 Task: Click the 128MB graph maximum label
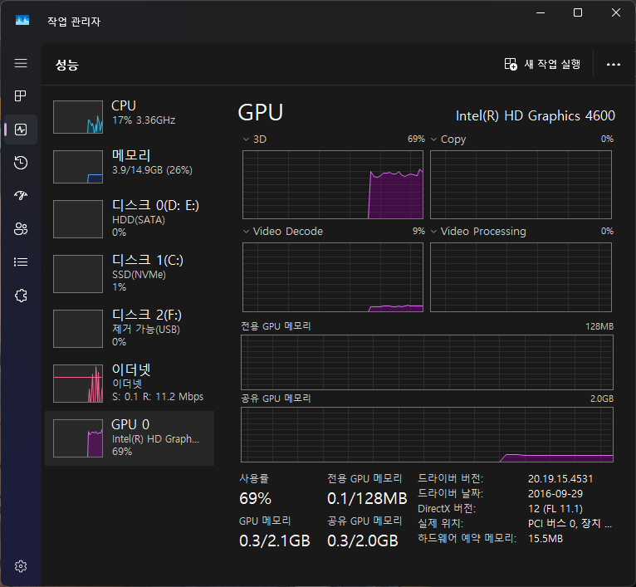point(599,326)
